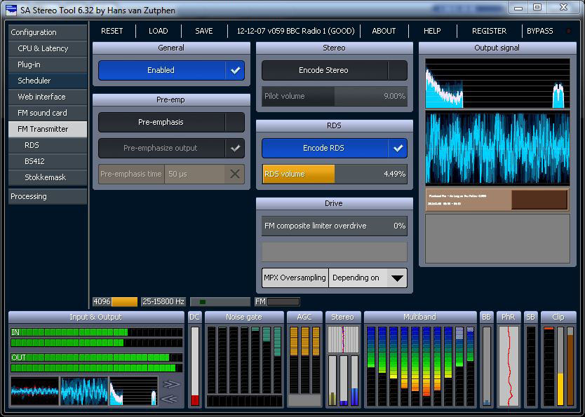Viewport: 585px width, 417px height.
Task: Click the Stereo meter panel at the bottom
Action: pyautogui.click(x=343, y=360)
